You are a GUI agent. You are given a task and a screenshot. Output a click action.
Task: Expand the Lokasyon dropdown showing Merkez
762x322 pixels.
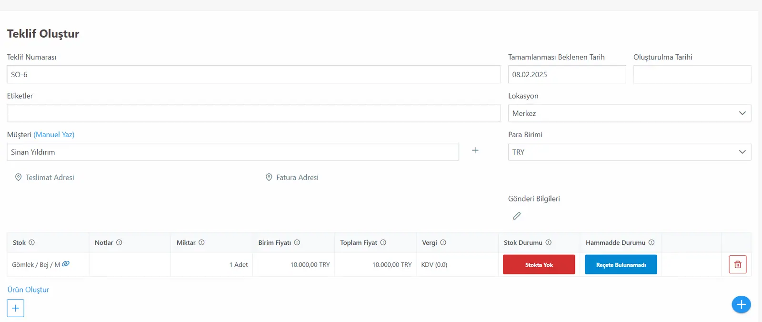(x=629, y=113)
